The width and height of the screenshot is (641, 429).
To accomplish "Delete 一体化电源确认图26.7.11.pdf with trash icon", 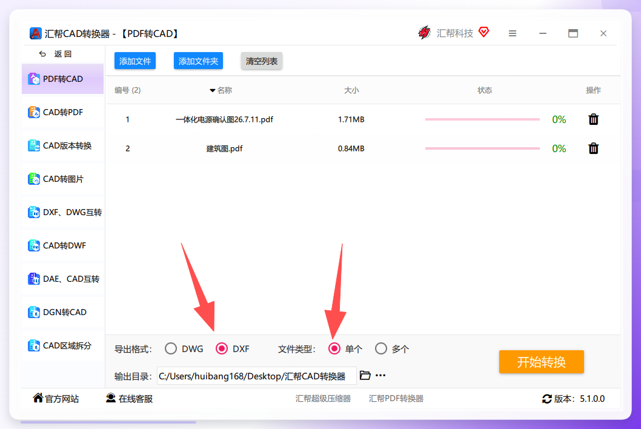I will click(593, 119).
